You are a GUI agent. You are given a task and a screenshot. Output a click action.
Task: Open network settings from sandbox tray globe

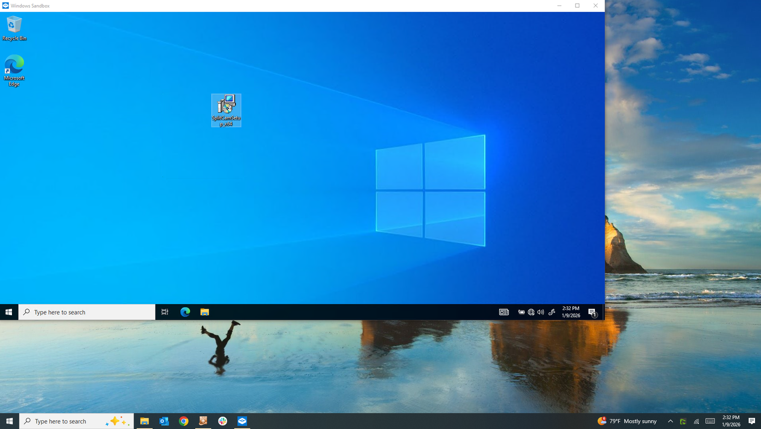[531, 312]
